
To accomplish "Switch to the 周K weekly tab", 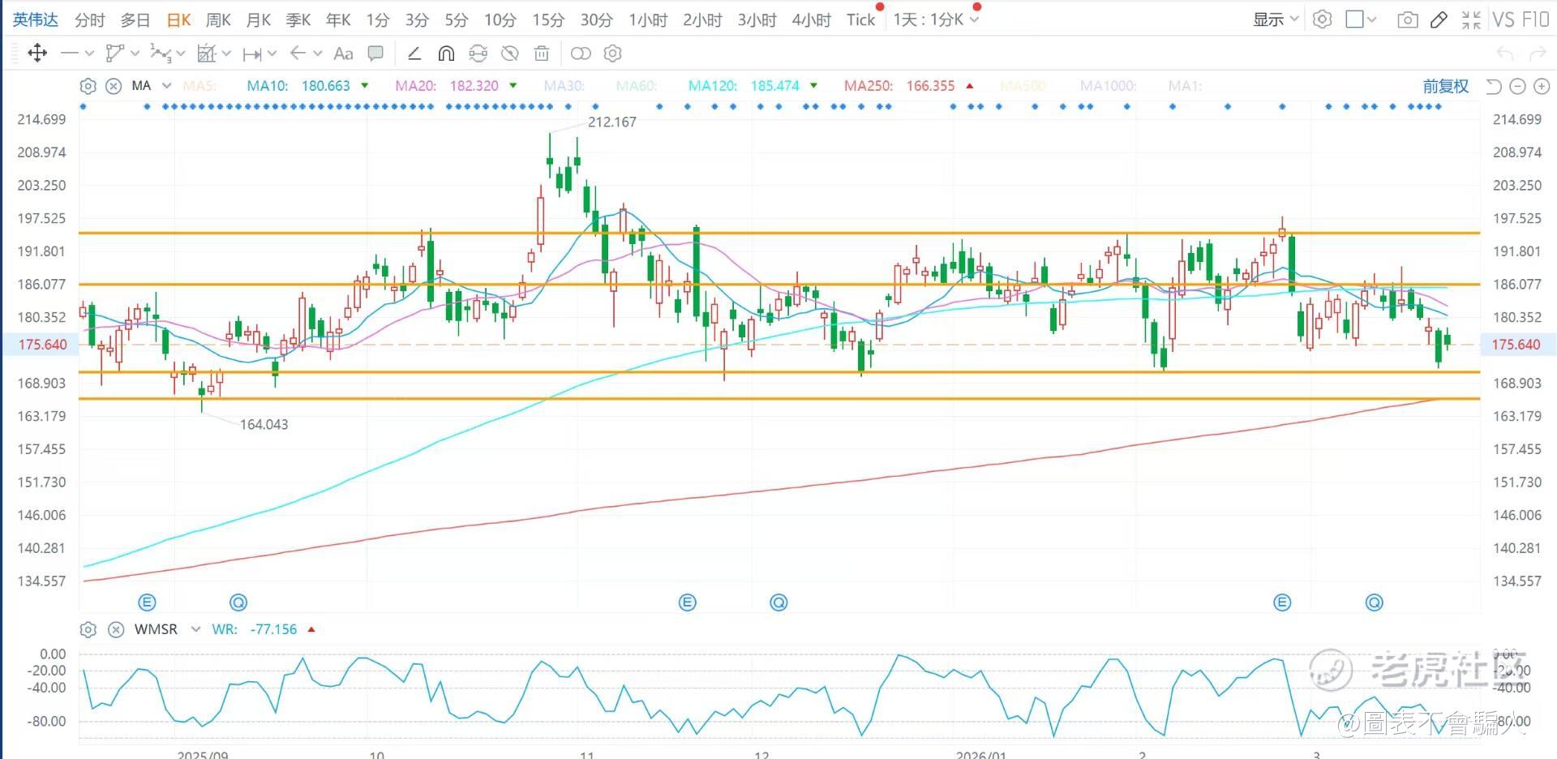I will (218, 19).
